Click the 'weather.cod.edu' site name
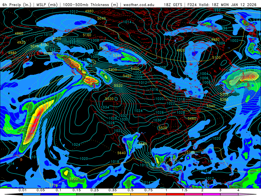Viewport: 261px width, 196px height. pyautogui.click(x=139, y=5)
